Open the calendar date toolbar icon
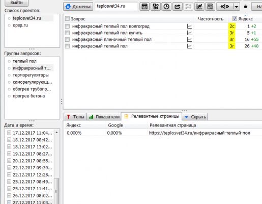Image resolution: width=262 pixels, height=204 pixels. click(144, 7)
